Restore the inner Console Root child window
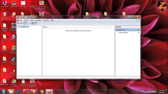168x94 pixels. [137, 20]
